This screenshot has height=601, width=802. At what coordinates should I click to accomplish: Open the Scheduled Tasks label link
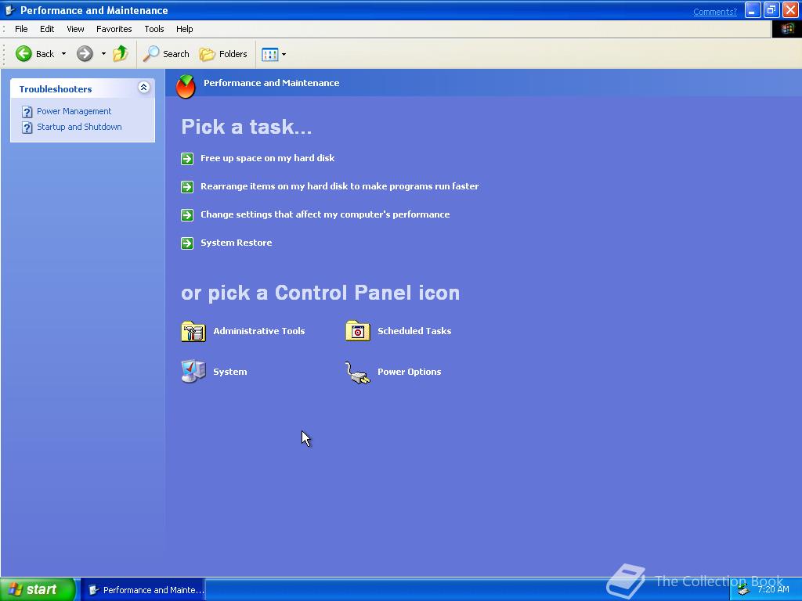414,331
